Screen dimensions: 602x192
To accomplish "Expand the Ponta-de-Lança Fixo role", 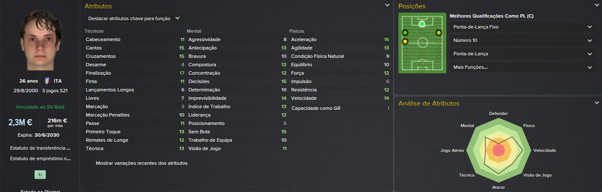I will 523,27.
